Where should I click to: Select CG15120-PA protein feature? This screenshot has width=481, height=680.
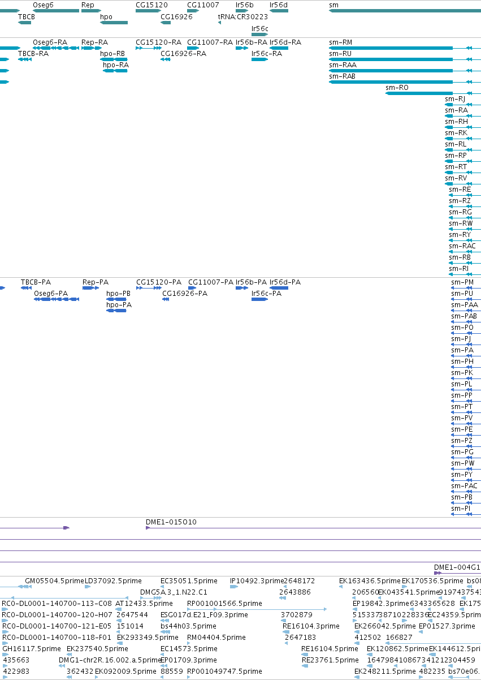tap(149, 288)
